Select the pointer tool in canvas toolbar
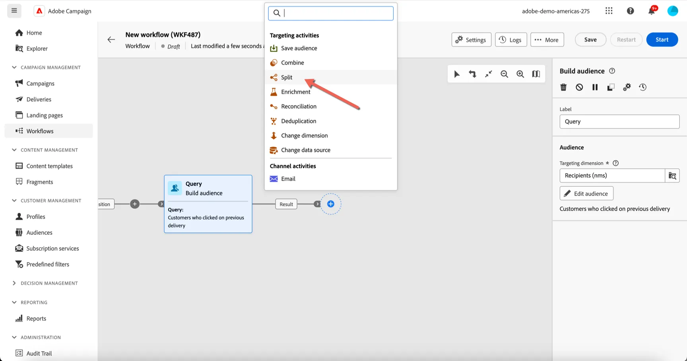 (457, 74)
